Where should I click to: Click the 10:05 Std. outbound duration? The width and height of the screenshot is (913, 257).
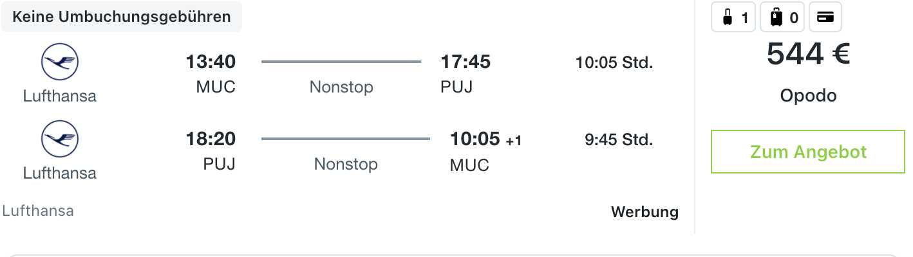614,63
